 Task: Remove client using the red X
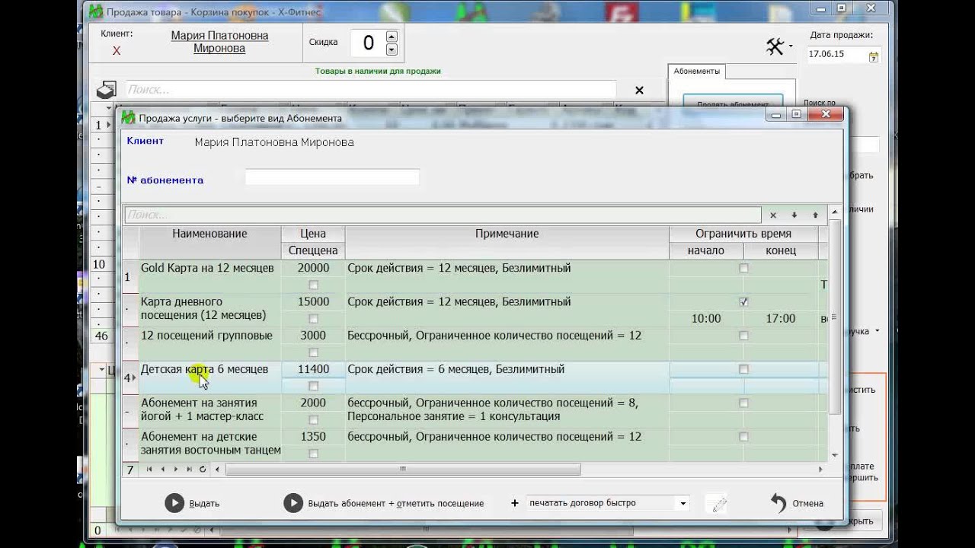(x=117, y=51)
